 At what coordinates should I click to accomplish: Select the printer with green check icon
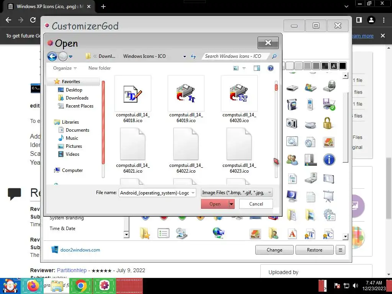tap(329, 105)
